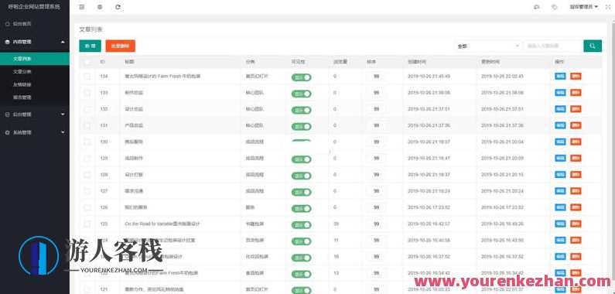Viewport: 615px width, 294px height.
Task: Click the blue edit button in row 125
Action: pos(560,224)
